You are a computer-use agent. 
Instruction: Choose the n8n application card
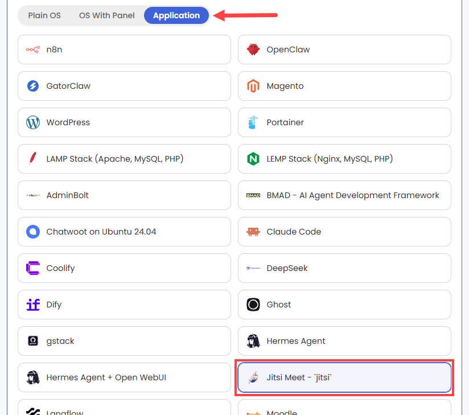124,50
